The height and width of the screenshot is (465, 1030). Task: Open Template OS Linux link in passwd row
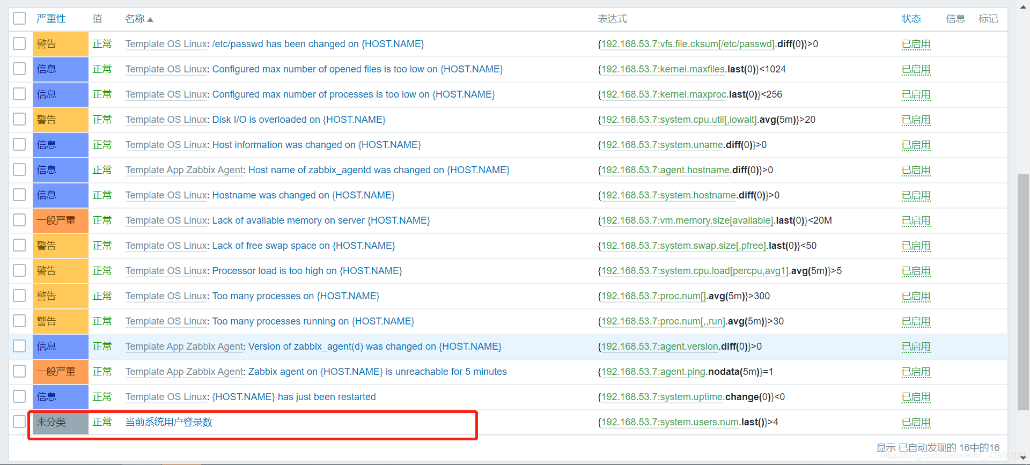click(166, 44)
